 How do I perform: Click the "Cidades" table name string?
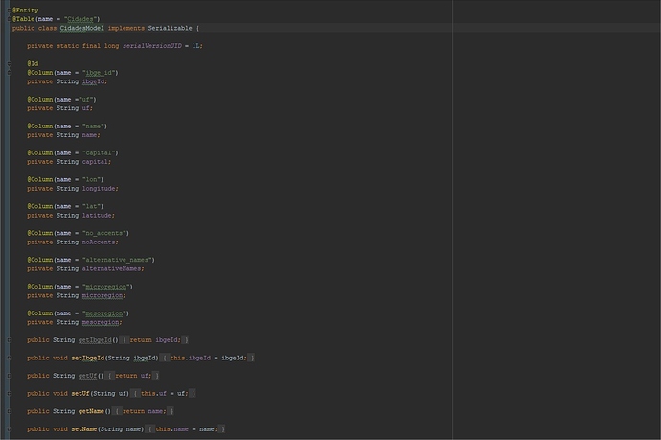[81, 19]
